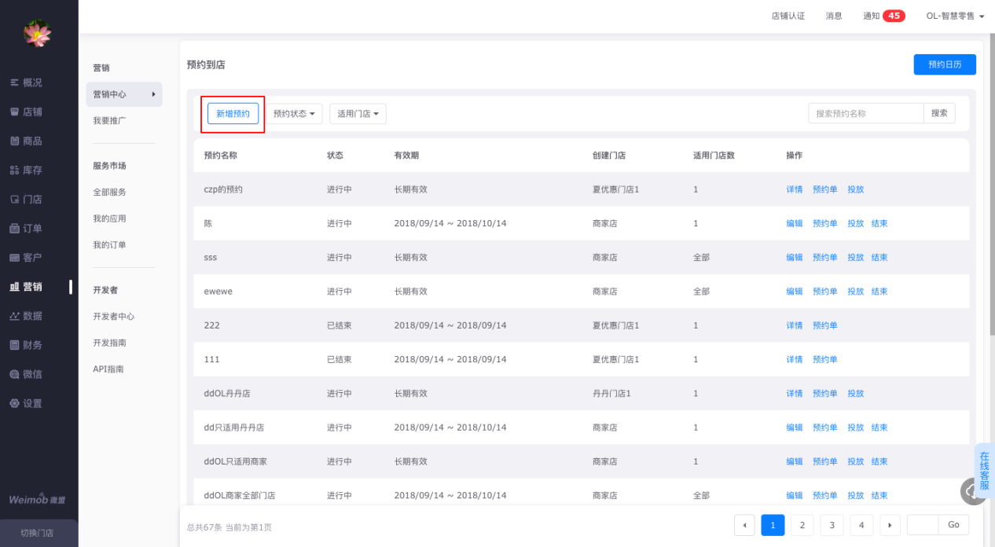
Task: Open 全部服务 under 服务市场
Action: tap(109, 192)
